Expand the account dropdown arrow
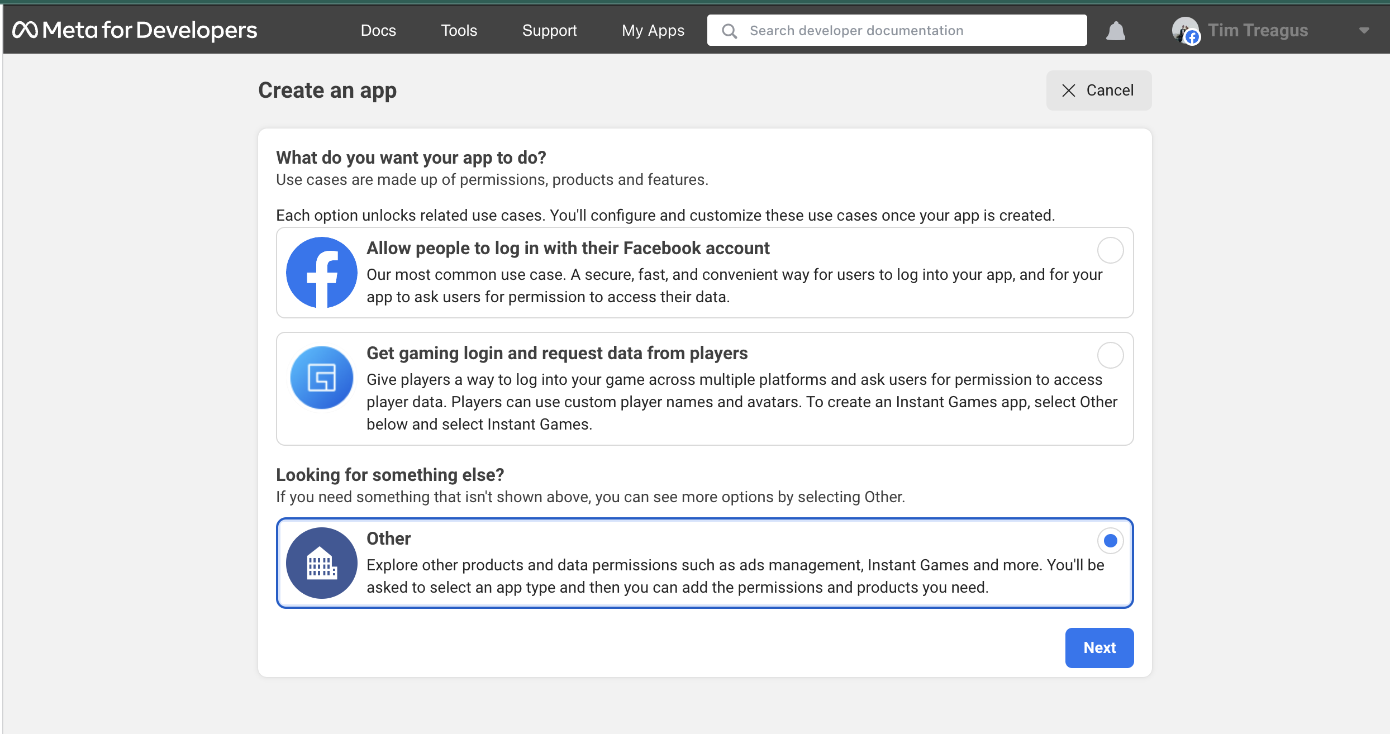The height and width of the screenshot is (734, 1390). (1364, 31)
